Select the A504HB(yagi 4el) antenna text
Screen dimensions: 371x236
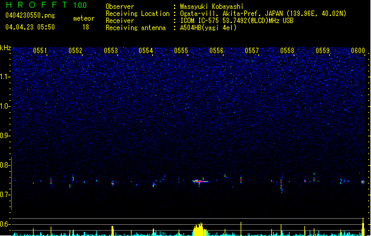pos(208,28)
